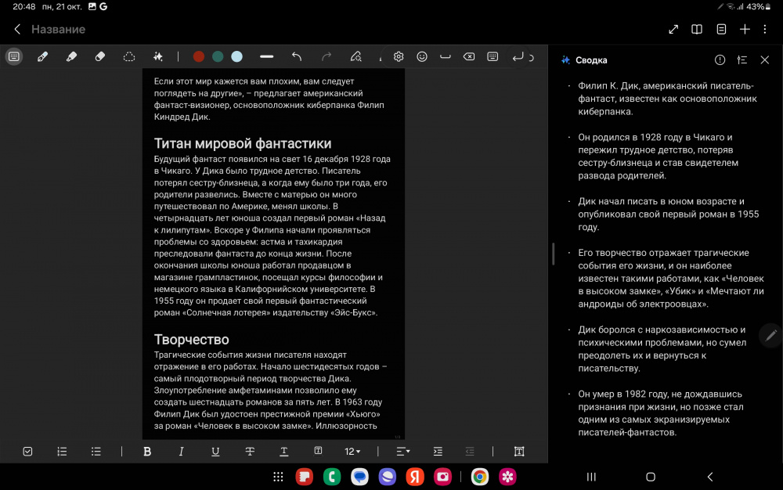
Task: Open Samsung Internet browser in taskbar
Action: (x=387, y=477)
